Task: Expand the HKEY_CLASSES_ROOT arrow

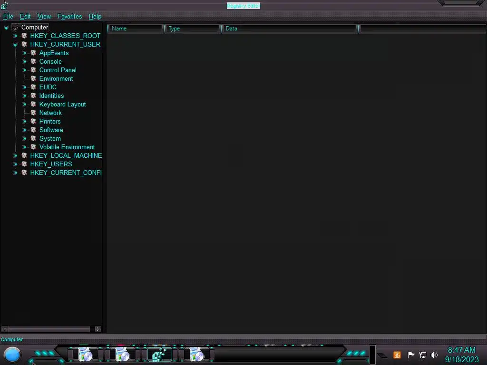Action: click(x=15, y=36)
